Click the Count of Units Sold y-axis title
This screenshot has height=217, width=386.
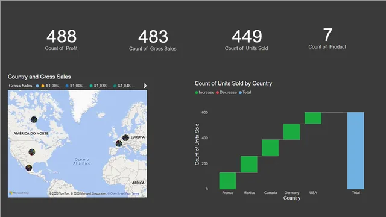pos(197,144)
